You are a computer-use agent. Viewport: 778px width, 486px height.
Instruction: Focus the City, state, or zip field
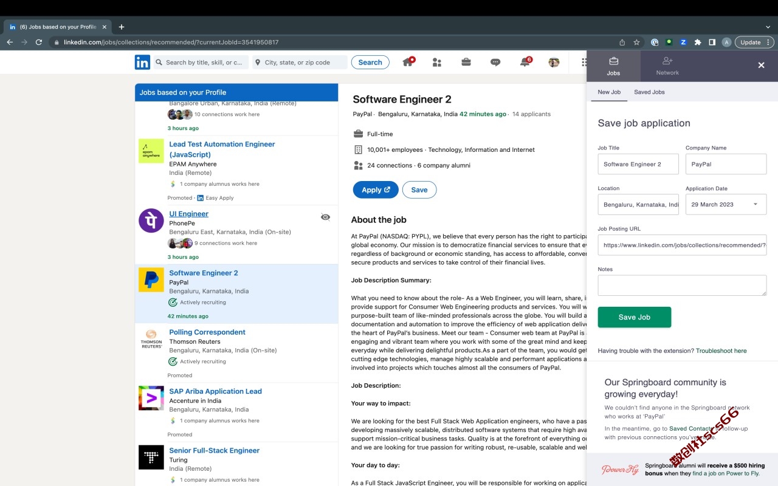click(x=300, y=62)
